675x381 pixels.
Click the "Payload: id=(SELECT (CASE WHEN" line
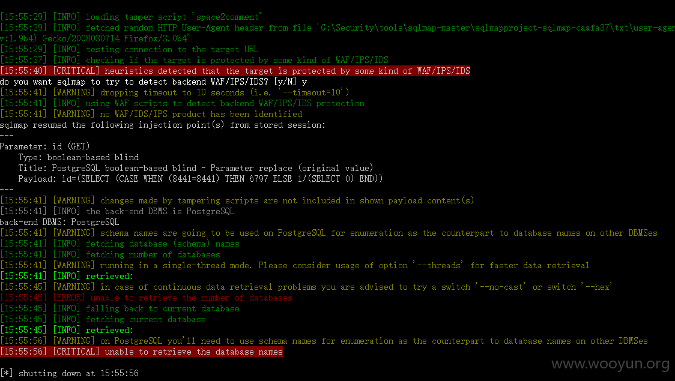click(200, 178)
